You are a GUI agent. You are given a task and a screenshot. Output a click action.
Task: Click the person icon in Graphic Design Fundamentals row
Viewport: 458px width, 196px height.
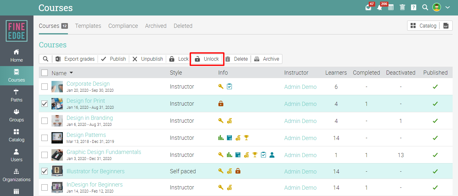(272, 155)
